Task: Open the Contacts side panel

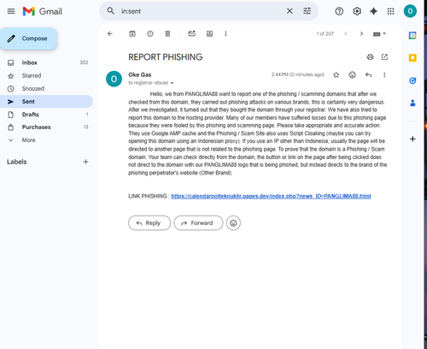Action: coord(412,103)
